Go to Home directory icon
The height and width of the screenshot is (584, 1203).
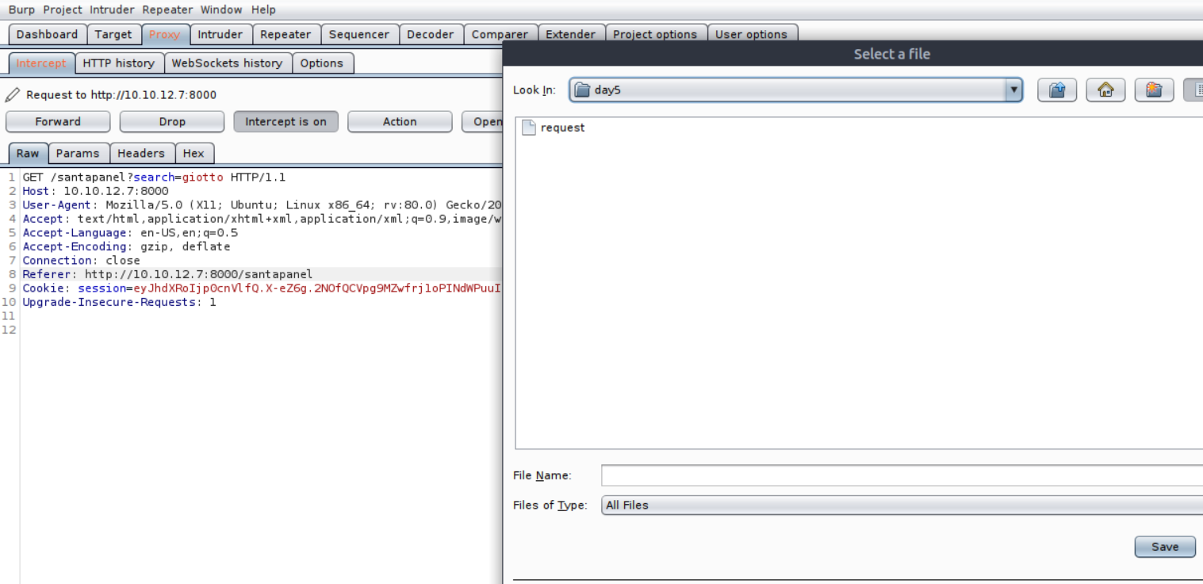(x=1105, y=90)
